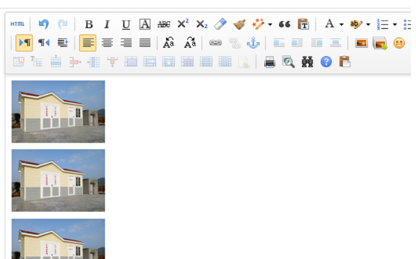Viewport: 416px width, 259px height.
Task: Toggle bold formatting
Action: [x=88, y=24]
